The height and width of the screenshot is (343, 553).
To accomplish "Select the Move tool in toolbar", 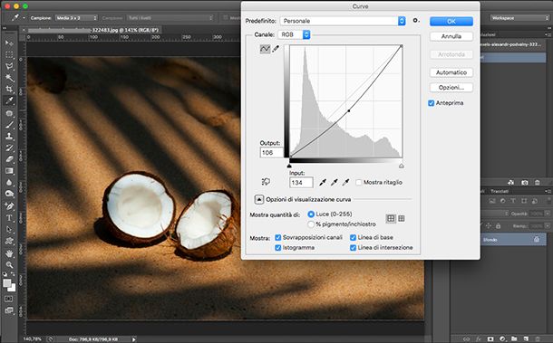I will coord(9,43).
